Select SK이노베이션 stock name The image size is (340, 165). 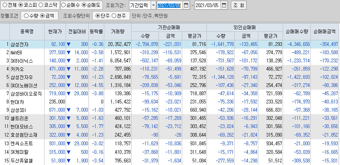24,85
